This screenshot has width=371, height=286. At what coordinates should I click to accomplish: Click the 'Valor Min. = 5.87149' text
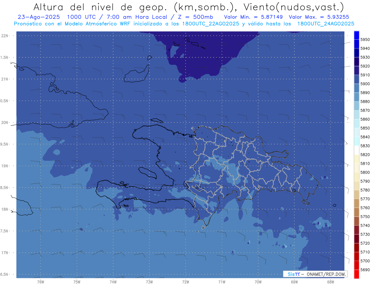click(253, 17)
